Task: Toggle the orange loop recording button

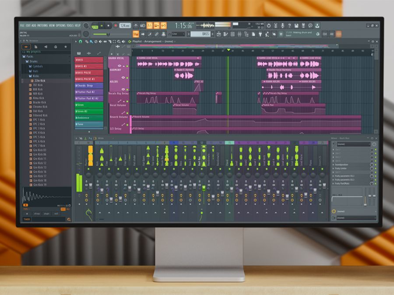Action: click(x=164, y=26)
